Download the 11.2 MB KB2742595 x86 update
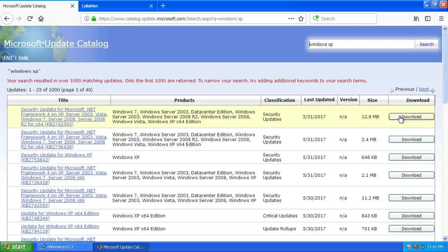This screenshot has width=448, height=252. pyautogui.click(x=412, y=198)
